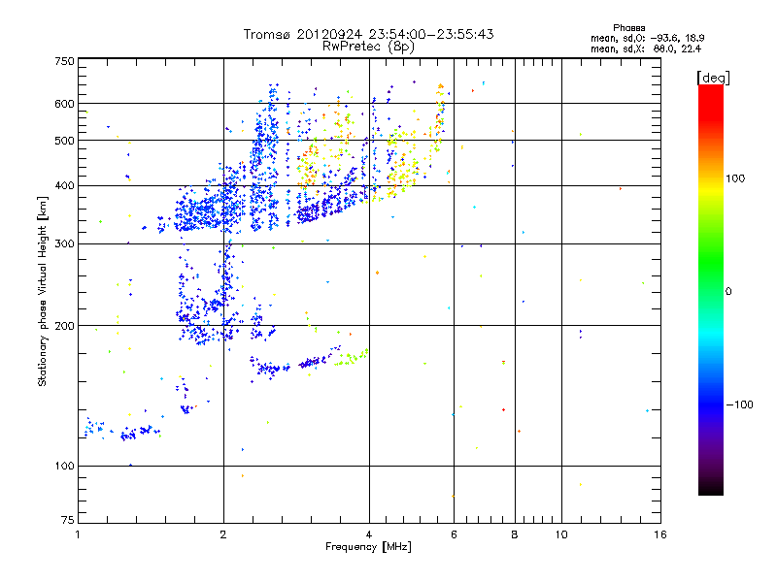Click the y-axis tick label "100"
The height and width of the screenshot is (582, 777).
click(x=64, y=466)
